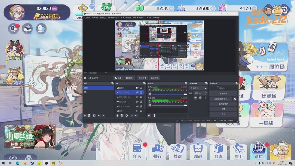Open the game mail envelope icon
Screen dimensions: 295x166
pyautogui.click(x=27, y=29)
